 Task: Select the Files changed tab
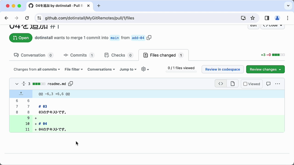[x=164, y=55]
